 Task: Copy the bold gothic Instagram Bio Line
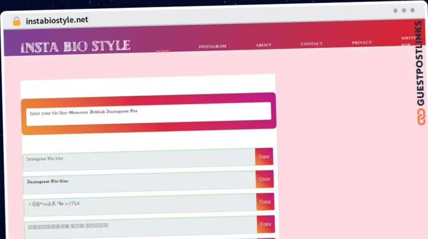[265, 179]
